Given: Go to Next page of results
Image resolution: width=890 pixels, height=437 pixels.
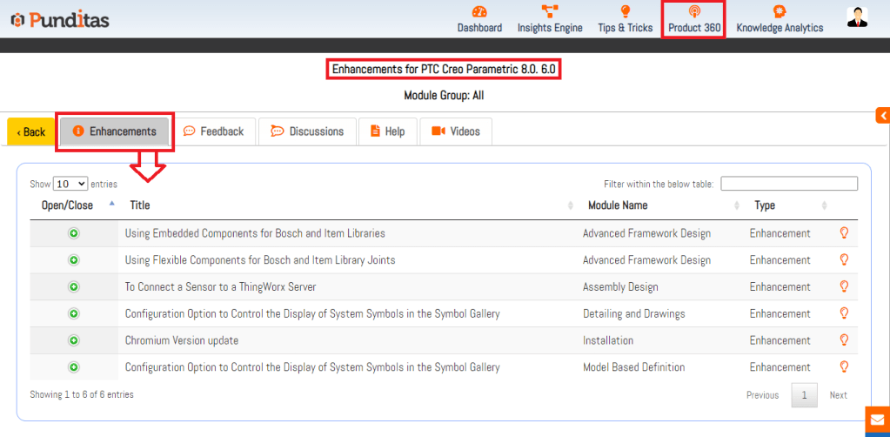Looking at the screenshot, I should click(x=838, y=395).
